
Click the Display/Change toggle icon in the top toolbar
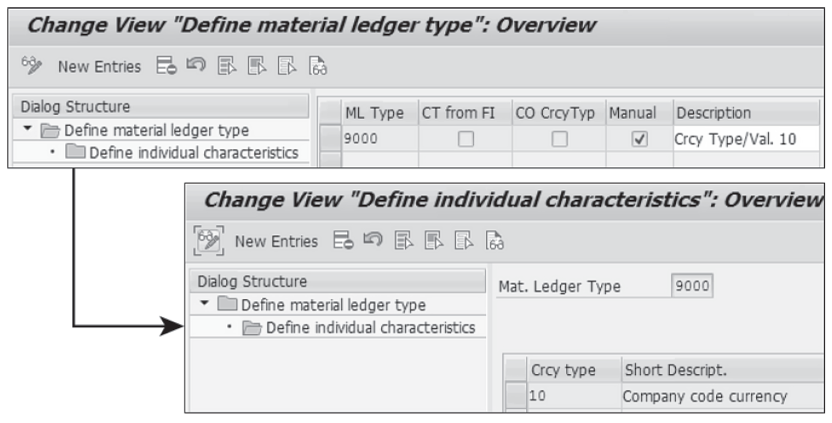(x=30, y=65)
